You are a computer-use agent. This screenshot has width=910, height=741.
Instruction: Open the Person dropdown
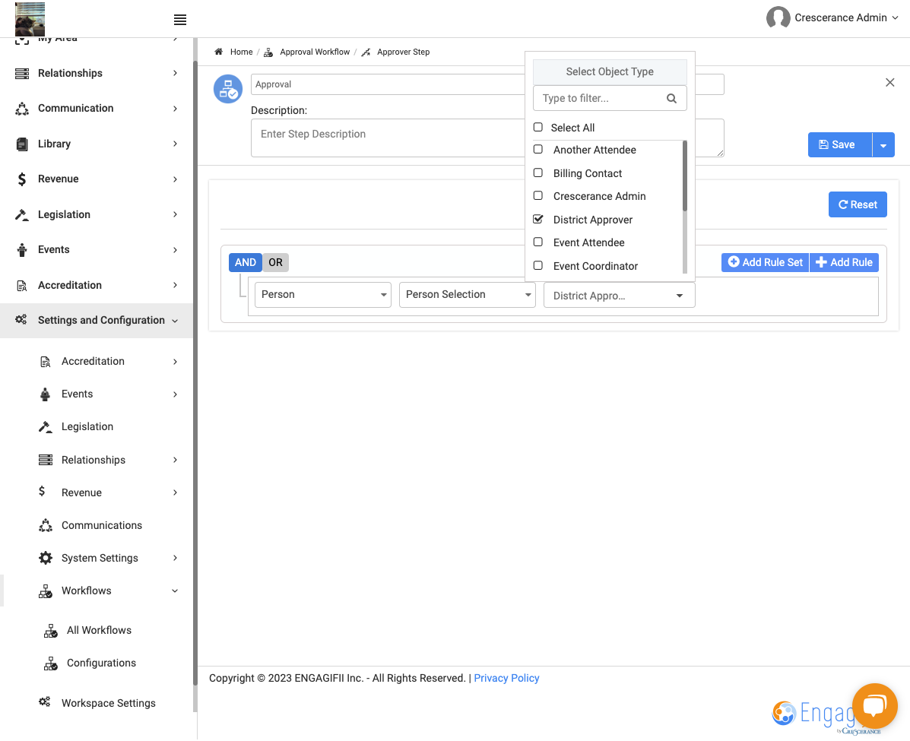click(x=322, y=295)
